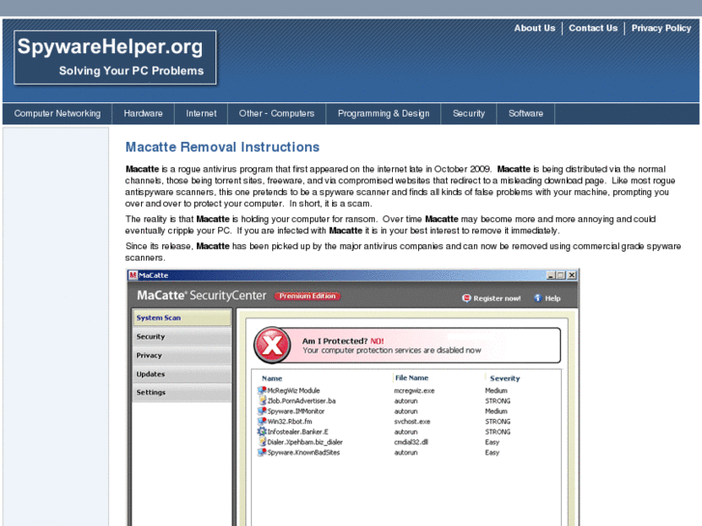The height and width of the screenshot is (526, 702).
Task: Open the Privacy Policy link
Action: pyautogui.click(x=660, y=28)
